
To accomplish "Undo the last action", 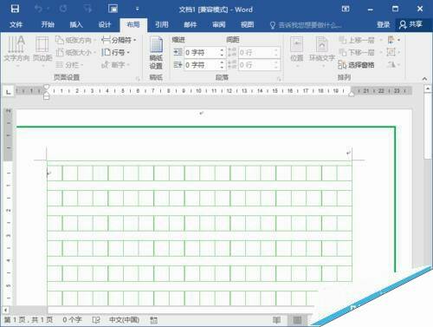I will pyautogui.click(x=38, y=9).
